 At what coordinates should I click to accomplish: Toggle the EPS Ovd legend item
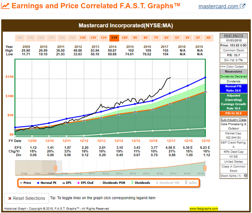click(x=85, y=183)
